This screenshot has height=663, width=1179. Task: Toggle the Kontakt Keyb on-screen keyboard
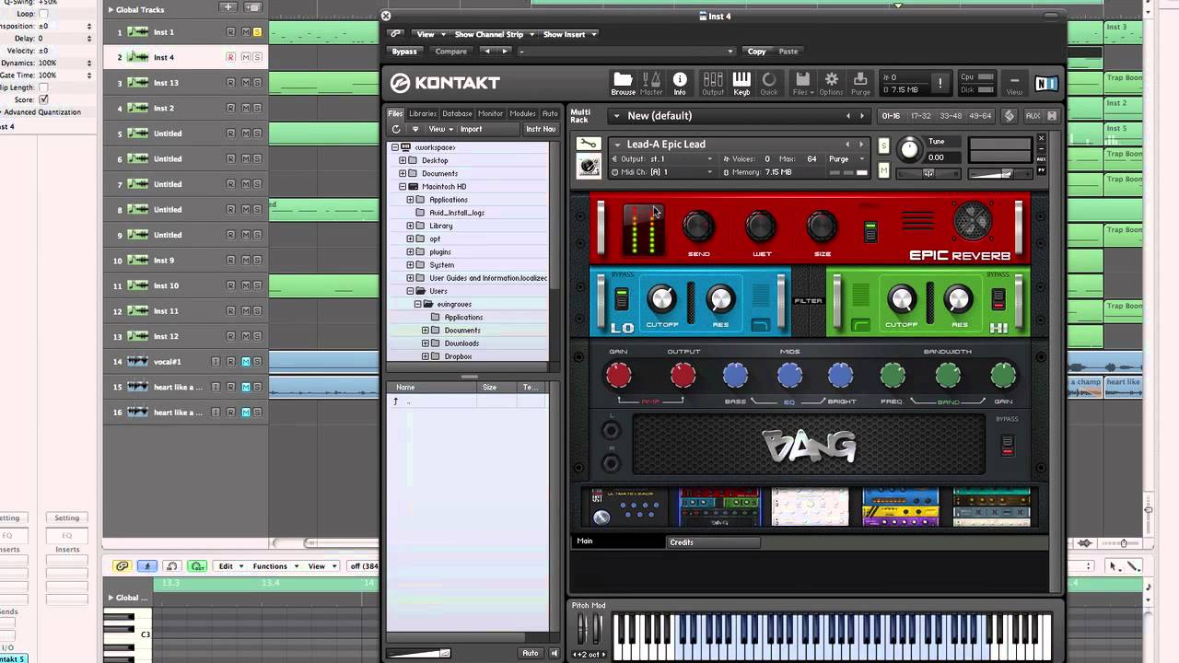click(x=741, y=83)
